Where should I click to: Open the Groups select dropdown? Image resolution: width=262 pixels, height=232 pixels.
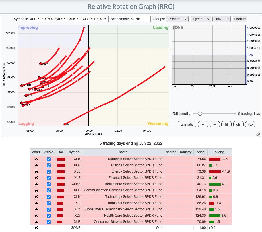click(177, 19)
